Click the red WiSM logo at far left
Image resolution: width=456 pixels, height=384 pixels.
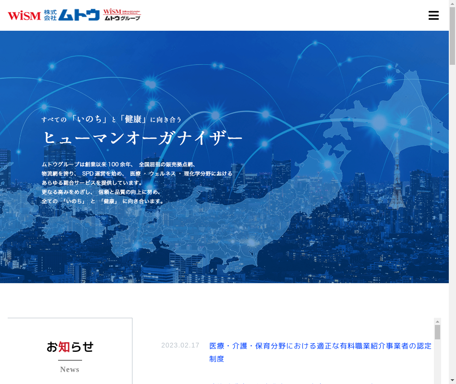(x=24, y=15)
